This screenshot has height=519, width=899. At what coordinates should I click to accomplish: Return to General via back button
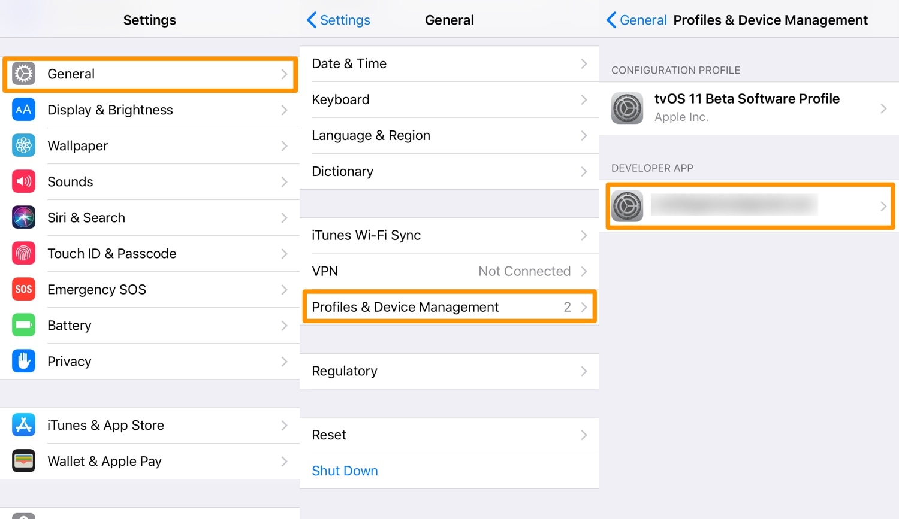[636, 20]
